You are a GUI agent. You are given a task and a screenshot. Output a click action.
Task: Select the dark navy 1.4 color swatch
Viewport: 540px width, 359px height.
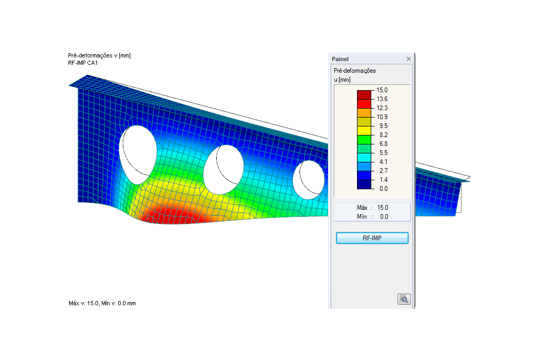364,184
